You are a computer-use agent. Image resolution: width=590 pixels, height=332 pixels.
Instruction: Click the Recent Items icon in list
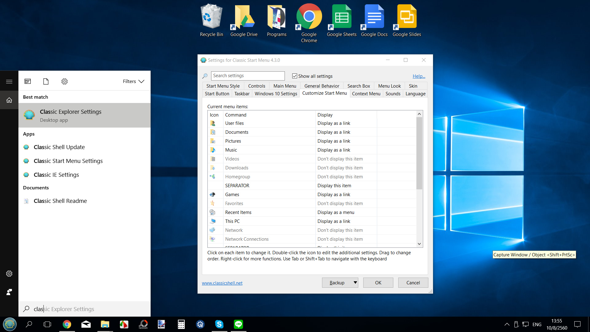click(213, 212)
